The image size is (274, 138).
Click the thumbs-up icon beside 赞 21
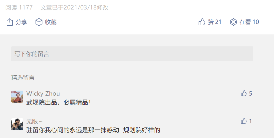202,22
